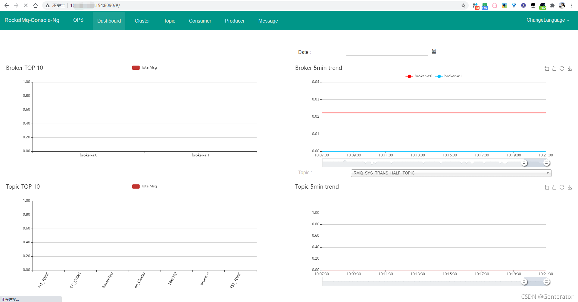Focus the Date input field

[x=387, y=52]
